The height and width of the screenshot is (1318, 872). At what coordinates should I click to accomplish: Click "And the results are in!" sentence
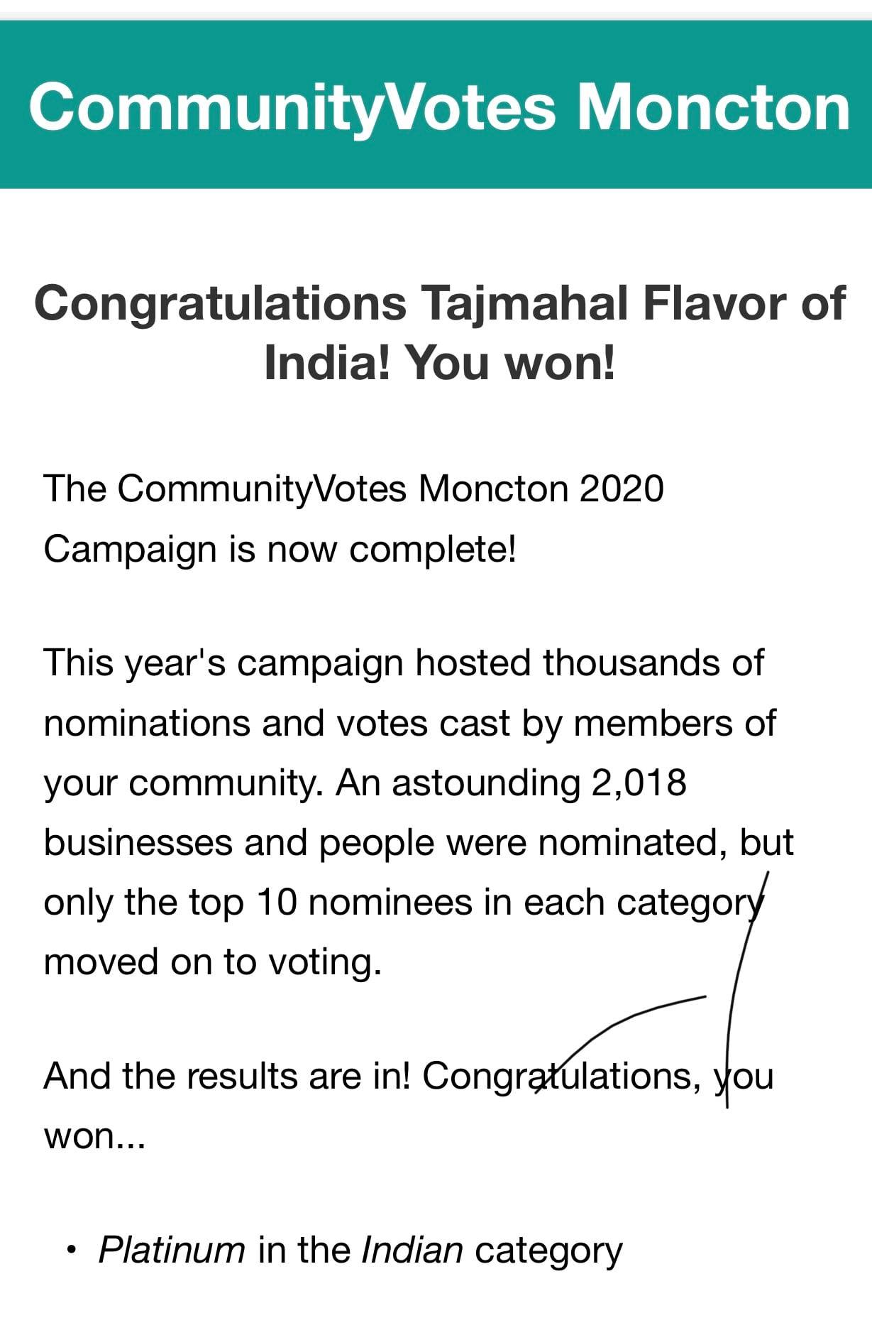[227, 1076]
